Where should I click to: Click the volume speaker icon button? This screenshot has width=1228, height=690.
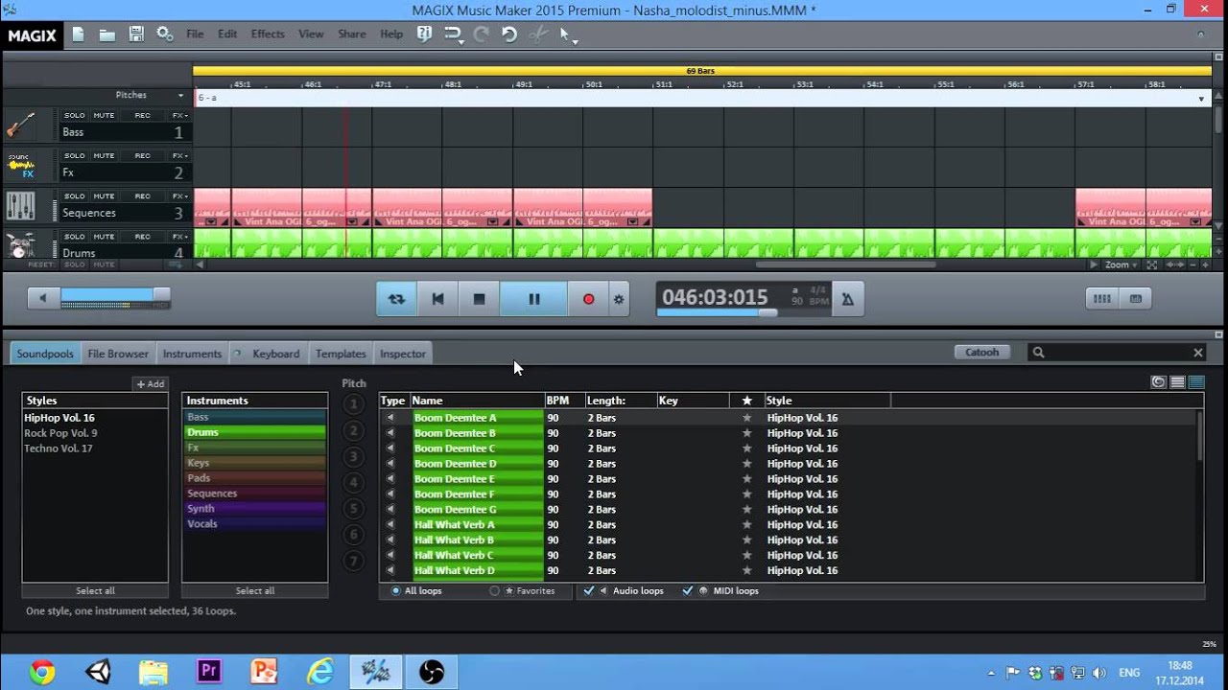pyautogui.click(x=42, y=298)
